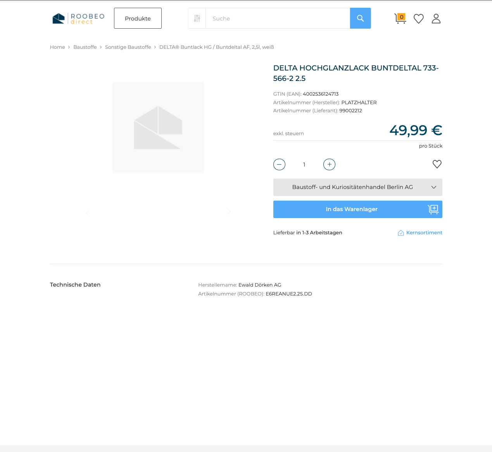Click the Kernsortiment house icon

click(x=401, y=233)
